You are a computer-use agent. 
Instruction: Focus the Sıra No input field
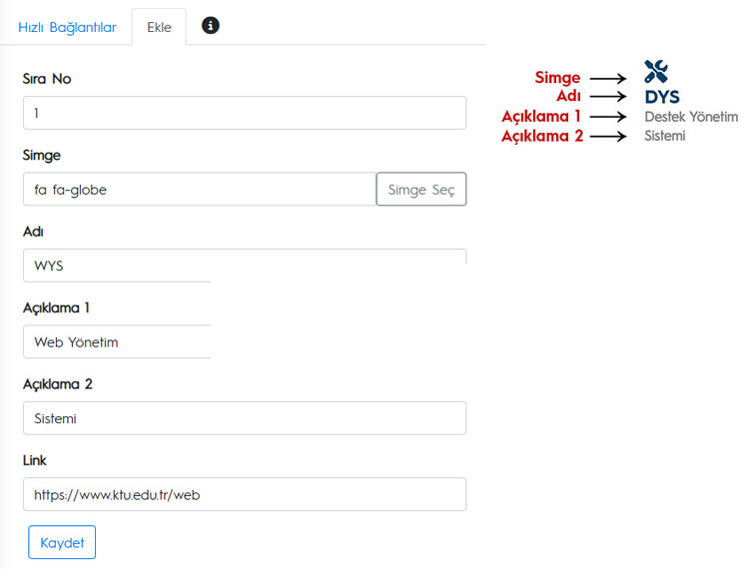point(245,113)
